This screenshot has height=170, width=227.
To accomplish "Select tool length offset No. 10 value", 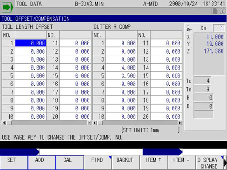I will click(x=31, y=116).
